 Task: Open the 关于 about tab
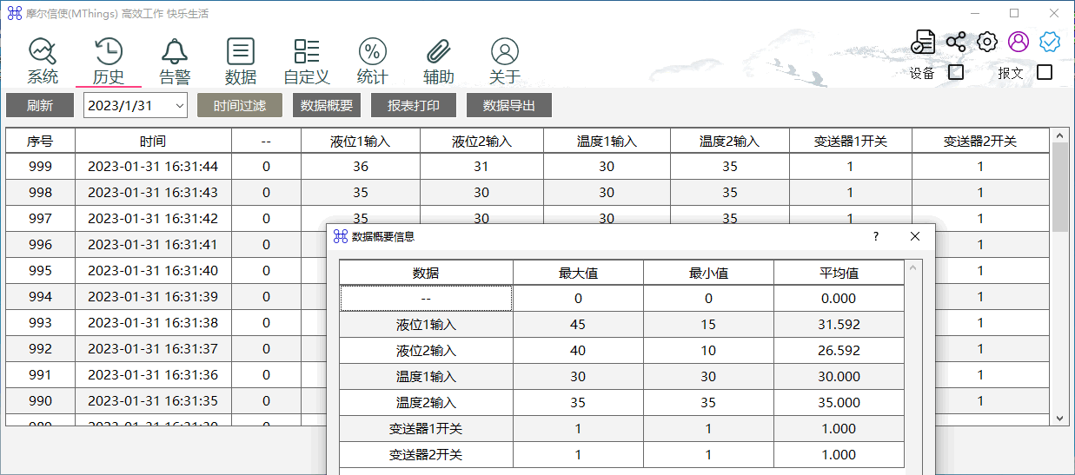505,61
